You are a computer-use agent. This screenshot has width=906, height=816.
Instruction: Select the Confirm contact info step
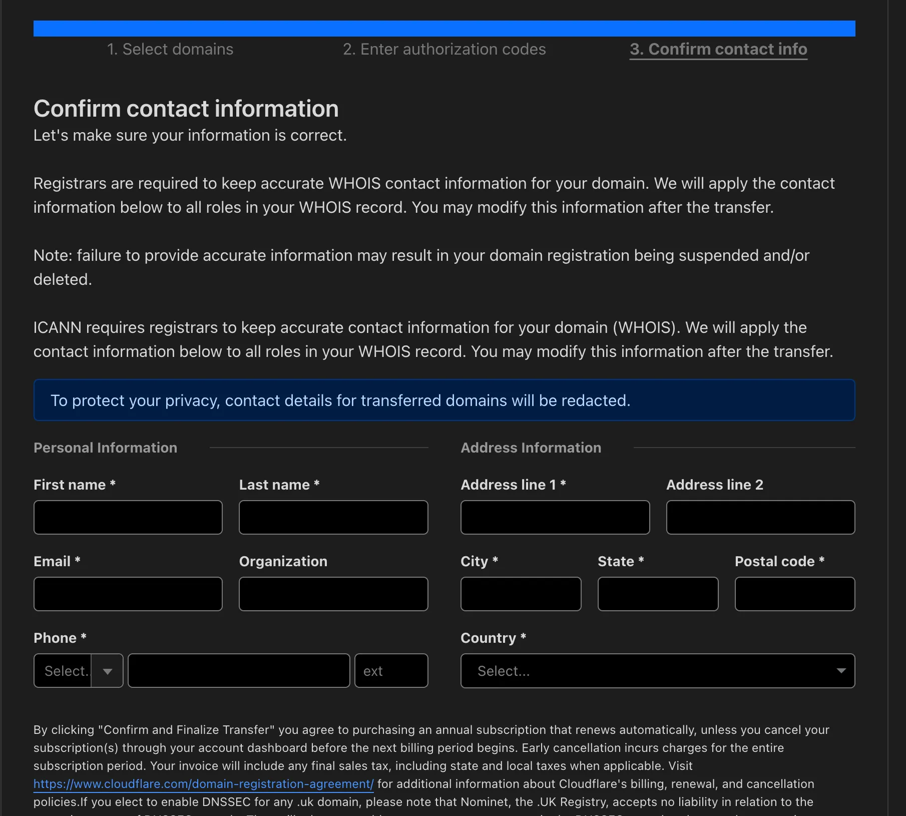pyautogui.click(x=718, y=49)
